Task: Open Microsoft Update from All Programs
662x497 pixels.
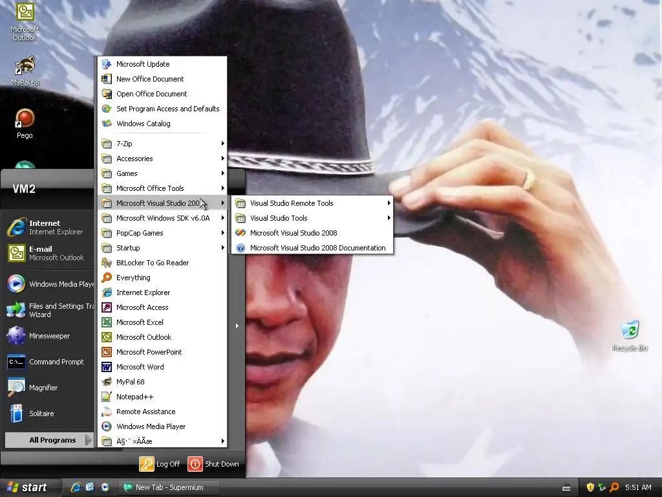Action: (162, 64)
